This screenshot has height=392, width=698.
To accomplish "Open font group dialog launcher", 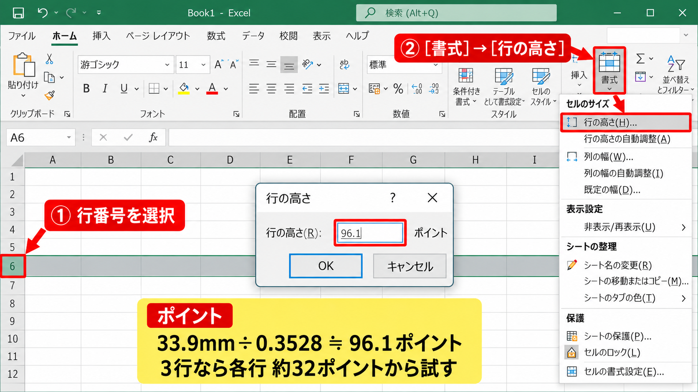I will [236, 114].
